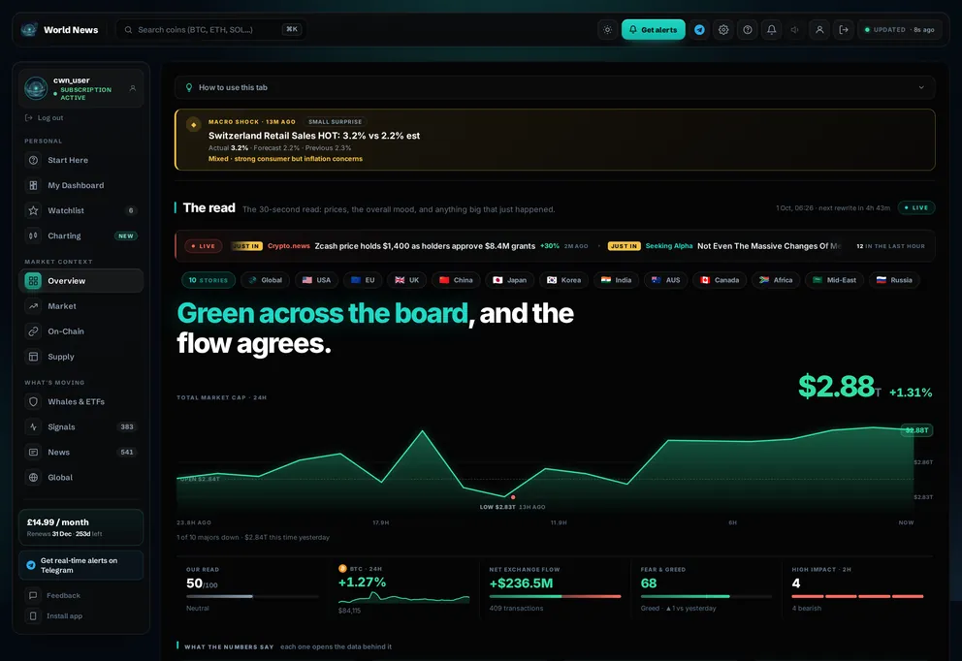
Task: Click the Signals count badge 383
Action: (127, 426)
